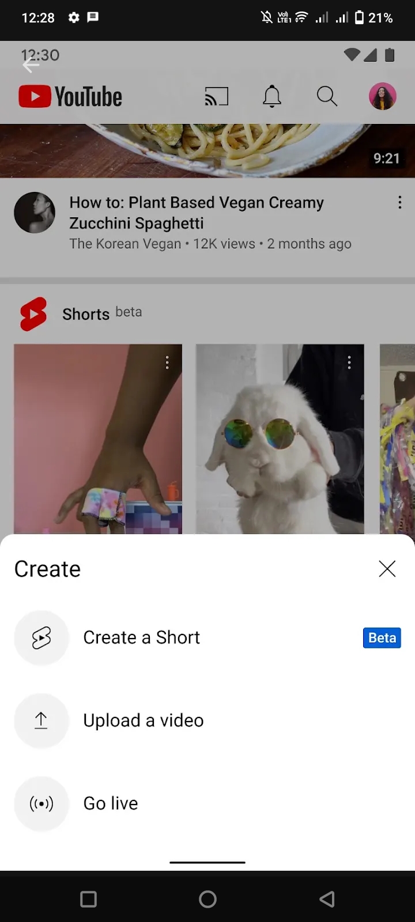Tap the blue Beta badge

pyautogui.click(x=382, y=638)
